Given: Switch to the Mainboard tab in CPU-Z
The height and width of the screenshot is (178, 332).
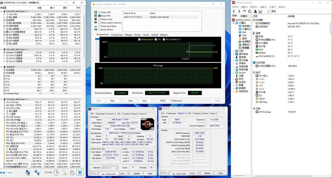Looking at the screenshot, I should pos(102,113).
